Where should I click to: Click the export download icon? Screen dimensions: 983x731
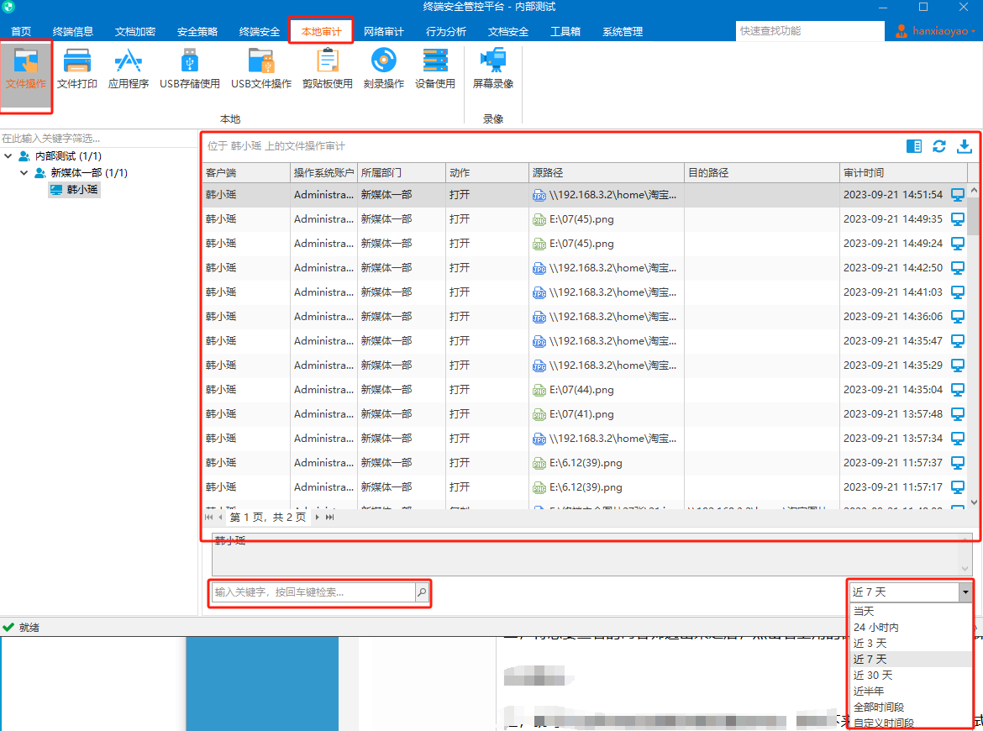tap(965, 146)
